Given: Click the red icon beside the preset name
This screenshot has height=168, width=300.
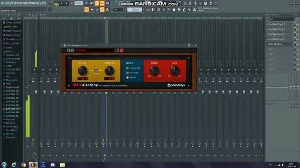Looking at the screenshot, I should [122, 50].
